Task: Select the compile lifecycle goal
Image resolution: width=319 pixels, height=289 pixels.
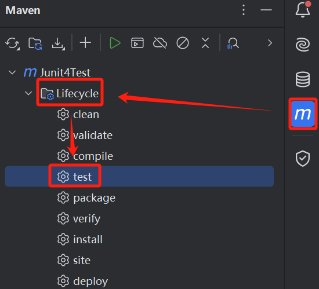Action: (93, 156)
